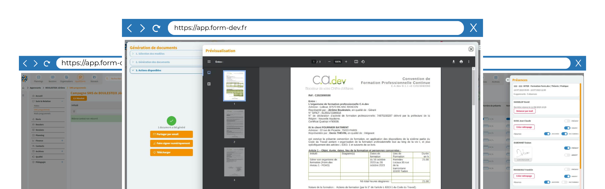Show the document outline panel icon
Image resolution: width=605 pixels, height=189 pixels.
209,84
